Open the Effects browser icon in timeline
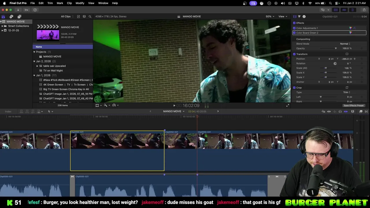 pos(361,112)
